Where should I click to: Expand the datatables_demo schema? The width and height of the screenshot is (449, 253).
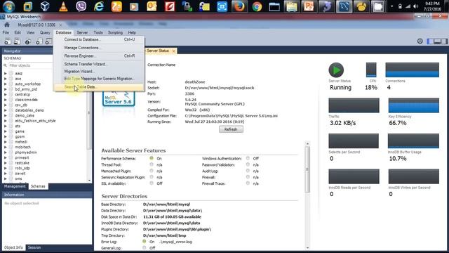pyautogui.click(x=6, y=110)
